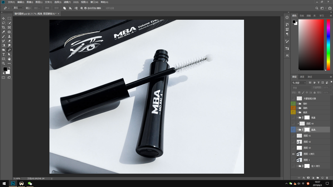Show the 图层 61 layer visibility box
Viewport: 333px width, 187px height.
tap(293, 136)
